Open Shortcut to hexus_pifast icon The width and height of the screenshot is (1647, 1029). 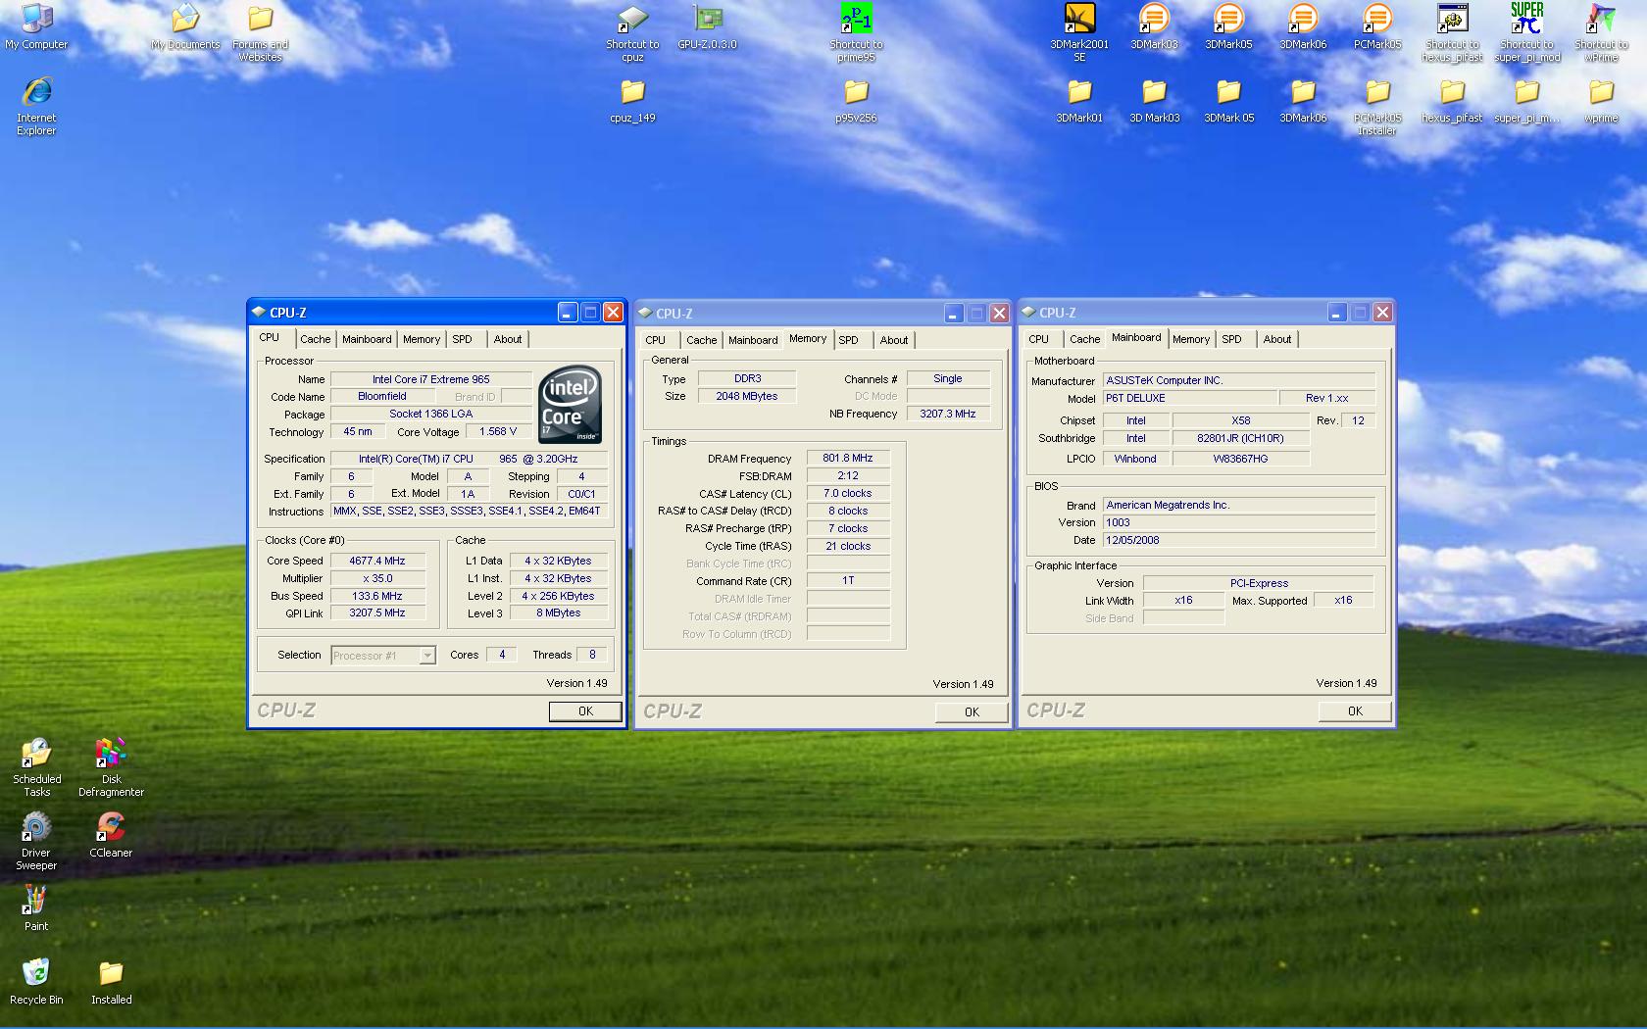pyautogui.click(x=1452, y=33)
